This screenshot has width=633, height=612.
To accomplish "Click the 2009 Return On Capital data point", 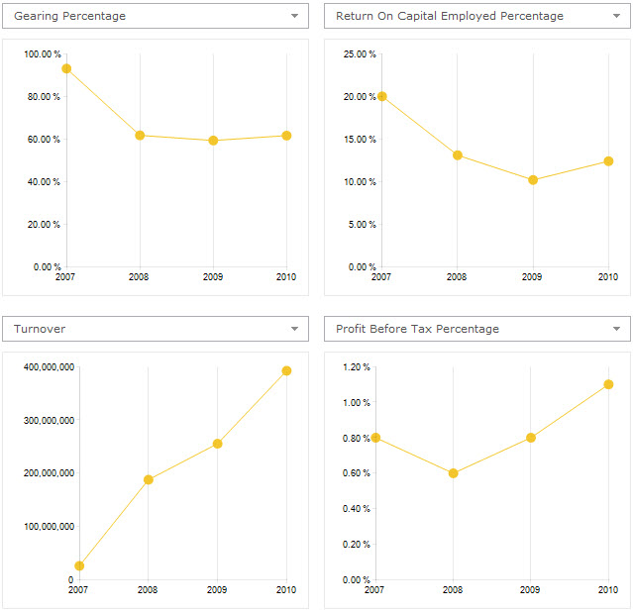I will pos(533,179).
